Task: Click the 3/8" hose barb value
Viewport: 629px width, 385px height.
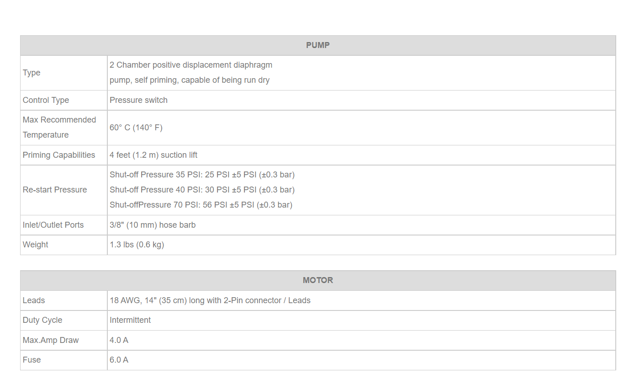Action: tap(153, 225)
